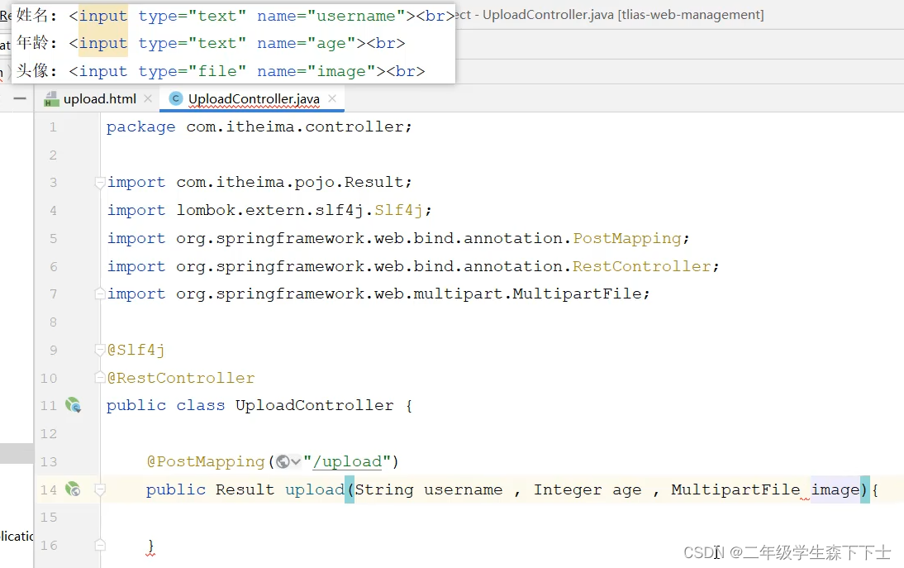Click the @Slf4j annotation on line 9
The width and height of the screenshot is (904, 568).
click(x=136, y=350)
